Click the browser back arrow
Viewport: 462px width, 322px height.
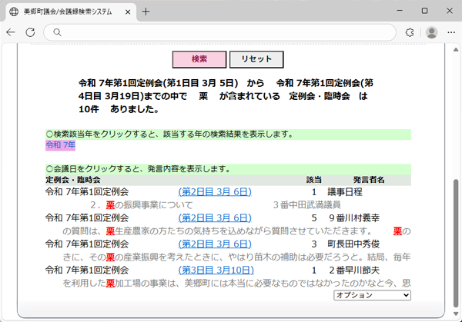(x=11, y=32)
